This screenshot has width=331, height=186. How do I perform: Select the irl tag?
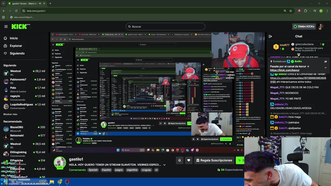pos(156,170)
